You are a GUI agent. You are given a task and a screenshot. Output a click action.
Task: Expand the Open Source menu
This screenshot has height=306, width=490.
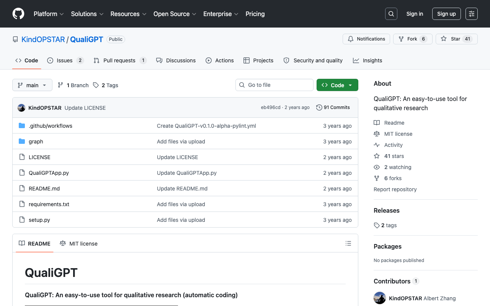tap(175, 14)
